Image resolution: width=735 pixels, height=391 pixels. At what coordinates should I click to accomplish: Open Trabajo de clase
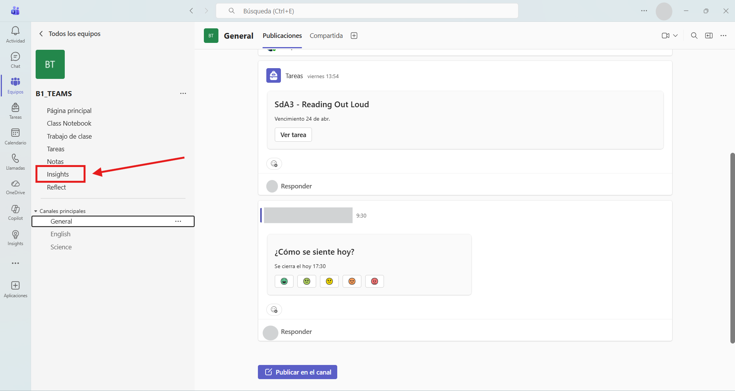click(x=69, y=136)
